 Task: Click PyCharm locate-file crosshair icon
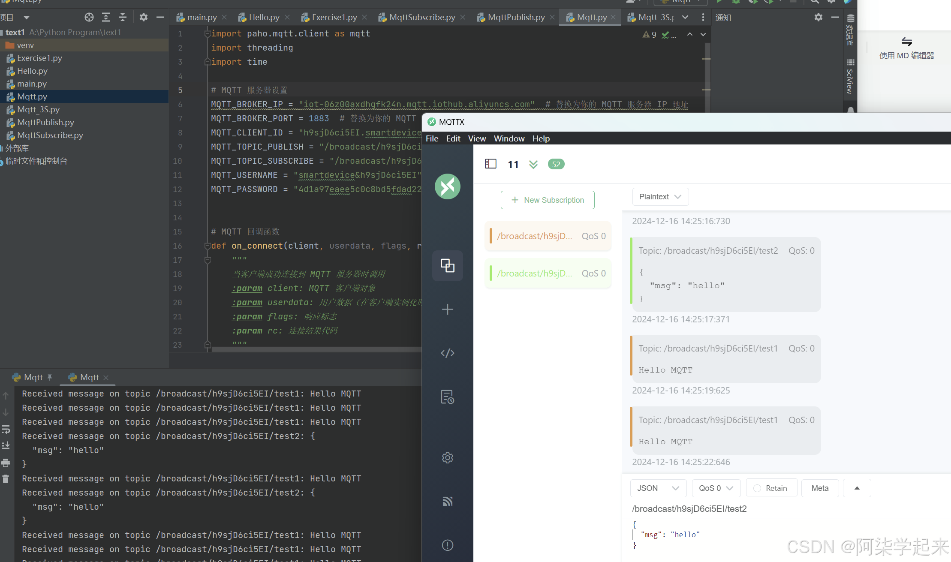pos(89,18)
